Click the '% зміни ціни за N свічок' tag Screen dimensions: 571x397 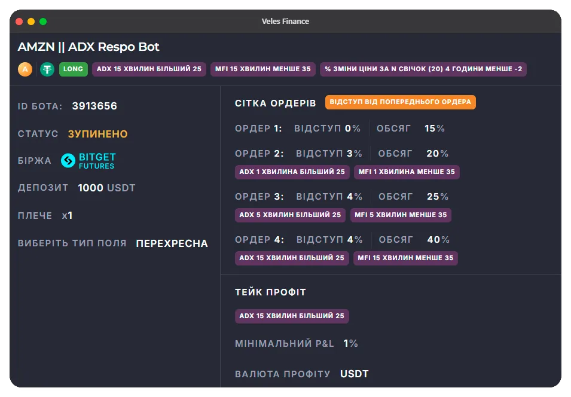(423, 69)
